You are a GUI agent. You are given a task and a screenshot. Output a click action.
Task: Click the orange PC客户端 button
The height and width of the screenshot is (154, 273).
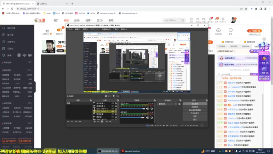click(x=254, y=31)
